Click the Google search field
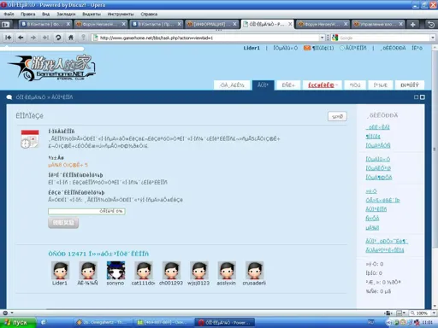438x328 pixels. [384, 38]
